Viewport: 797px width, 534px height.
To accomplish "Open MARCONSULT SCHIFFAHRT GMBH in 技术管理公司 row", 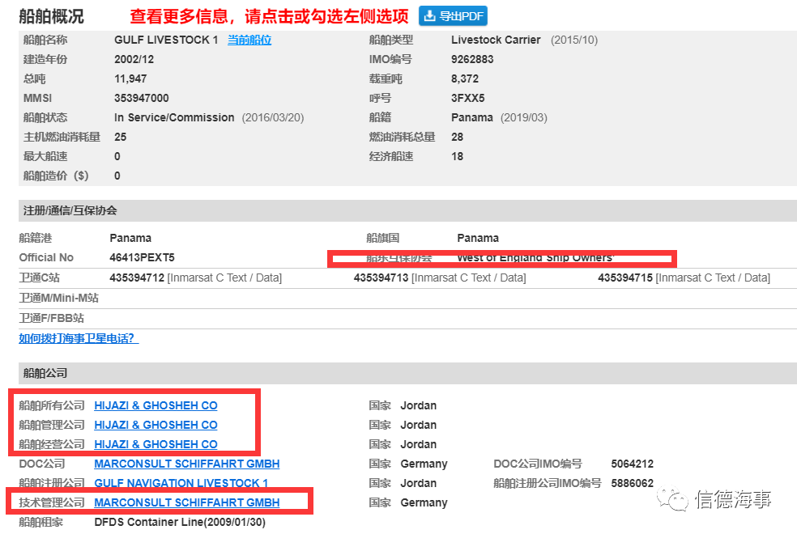I will [187, 502].
